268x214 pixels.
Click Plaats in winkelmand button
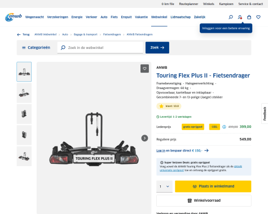pyautogui.click(x=213, y=186)
